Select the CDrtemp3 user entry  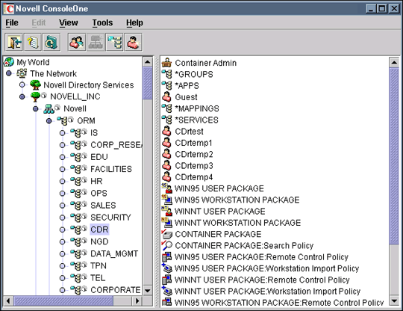click(x=194, y=165)
